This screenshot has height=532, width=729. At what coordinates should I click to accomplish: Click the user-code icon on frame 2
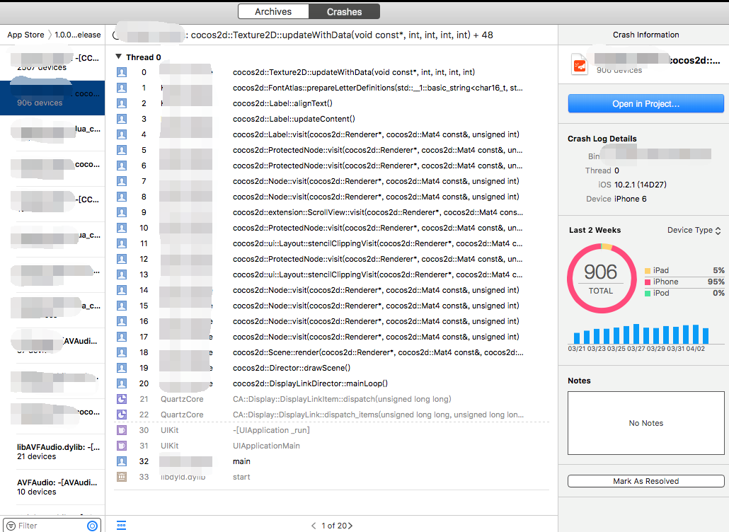click(x=122, y=103)
